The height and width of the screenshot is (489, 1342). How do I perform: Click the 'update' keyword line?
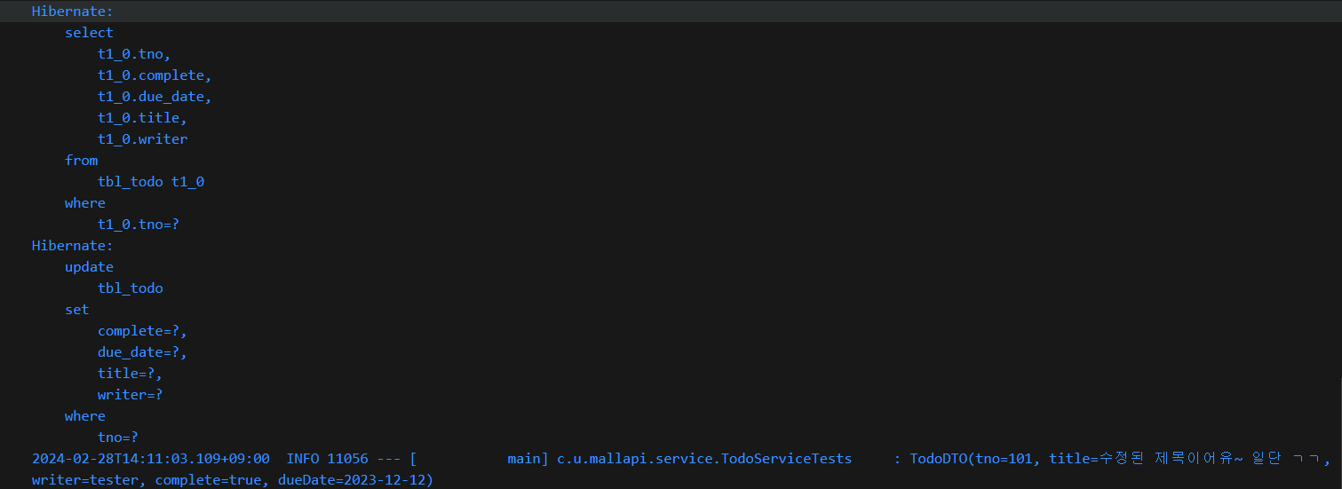(89, 267)
